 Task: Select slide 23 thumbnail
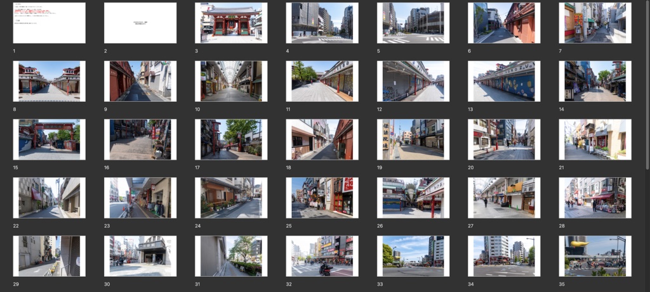point(140,198)
